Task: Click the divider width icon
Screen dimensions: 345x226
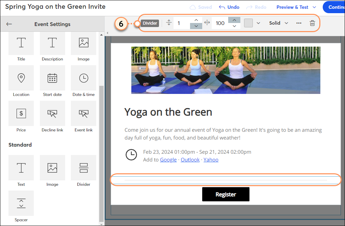Action: (207, 23)
